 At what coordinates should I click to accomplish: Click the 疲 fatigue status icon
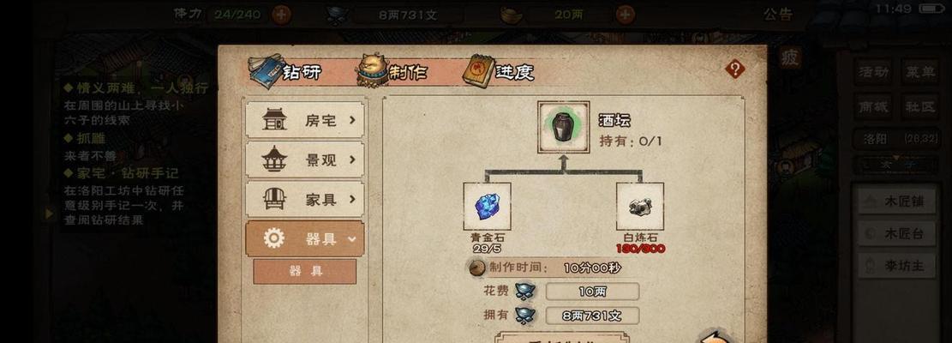[x=790, y=58]
